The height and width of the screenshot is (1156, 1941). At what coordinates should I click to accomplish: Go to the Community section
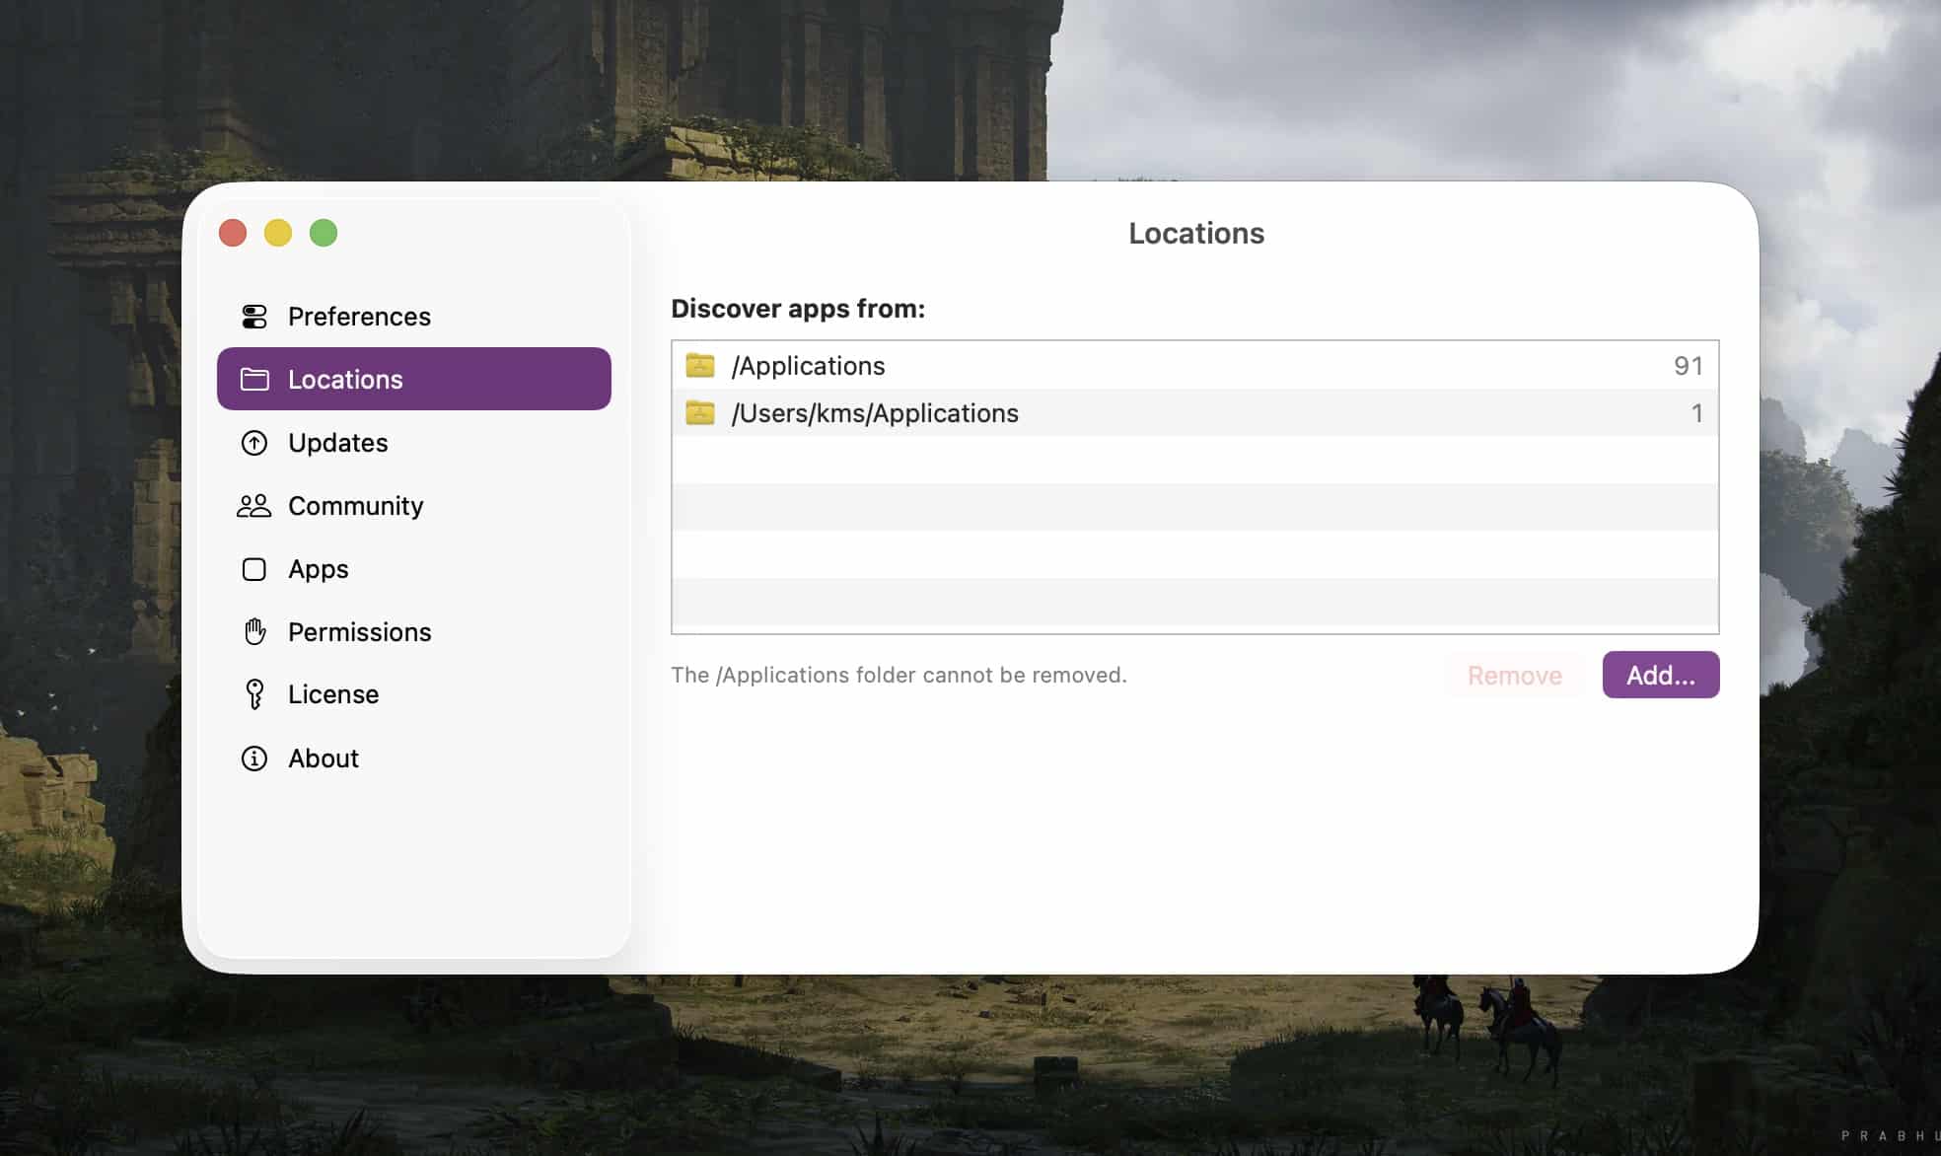pos(355,506)
